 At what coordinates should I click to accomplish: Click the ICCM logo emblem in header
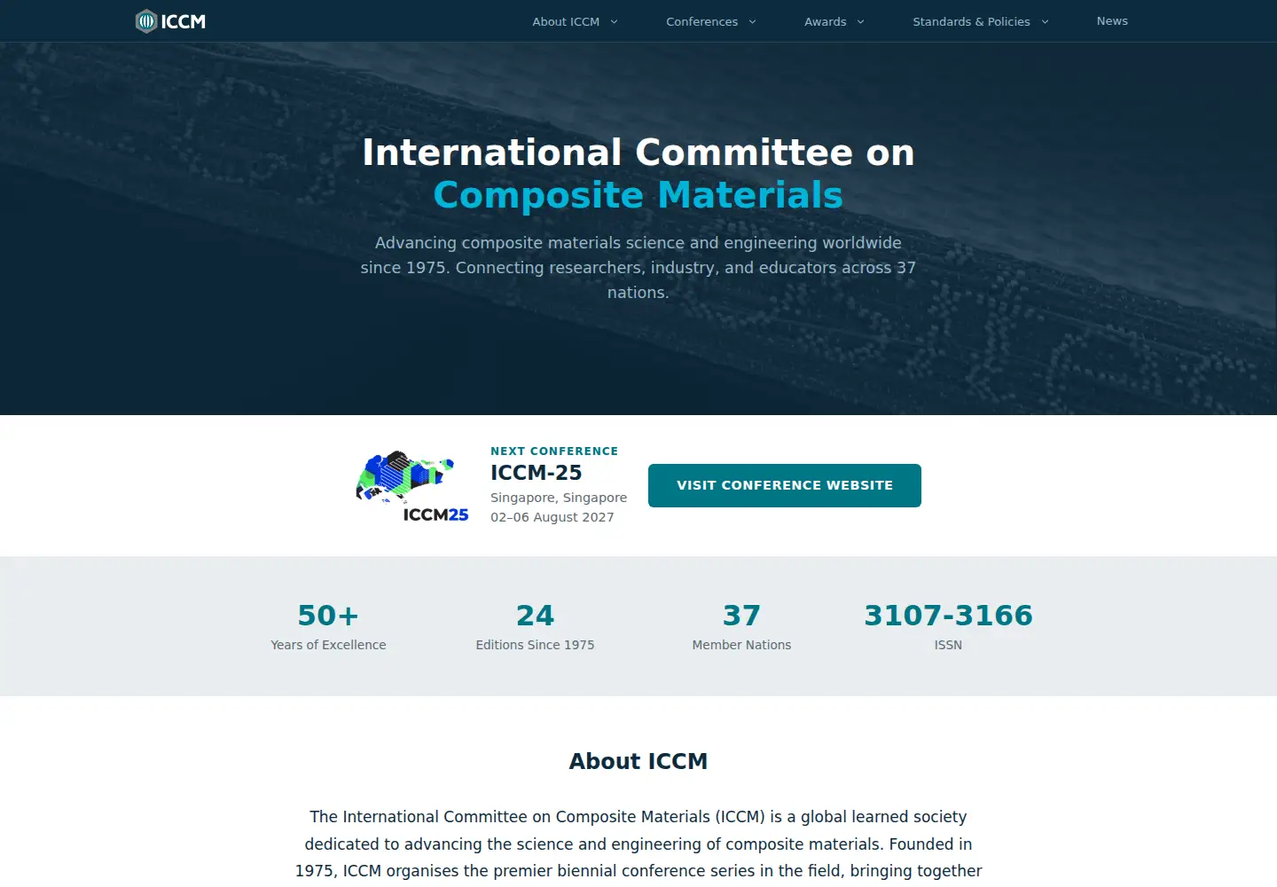pos(146,21)
